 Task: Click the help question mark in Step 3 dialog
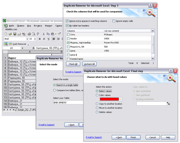150,5
